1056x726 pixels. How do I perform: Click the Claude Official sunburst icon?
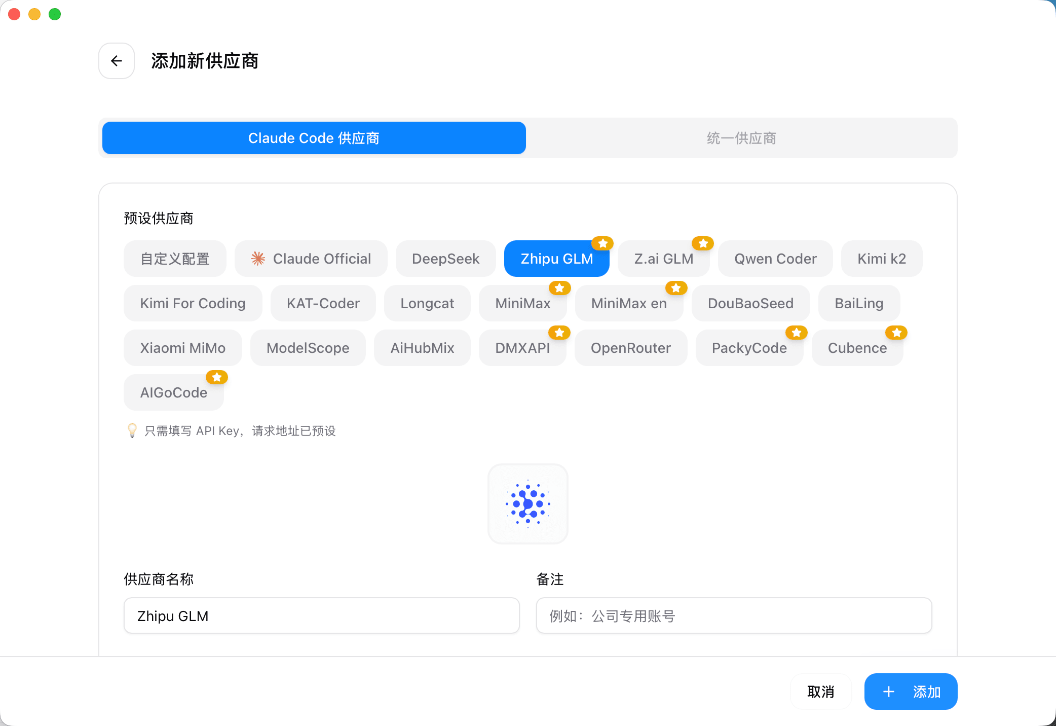pyautogui.click(x=258, y=259)
